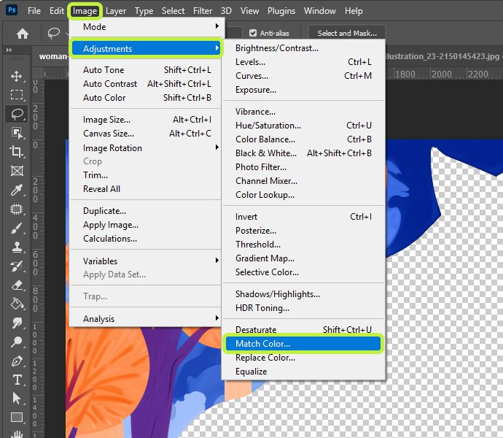Viewport: 503px width, 438px height.
Task: Select the Pen tool
Action: (16, 361)
